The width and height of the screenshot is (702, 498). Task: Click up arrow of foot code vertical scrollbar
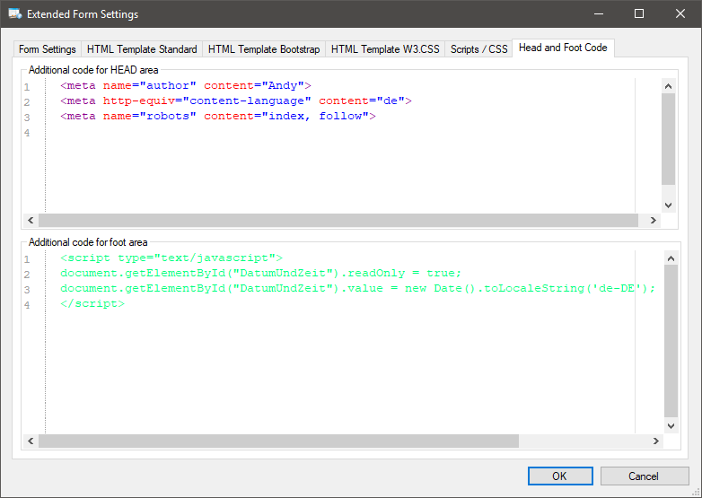click(671, 258)
